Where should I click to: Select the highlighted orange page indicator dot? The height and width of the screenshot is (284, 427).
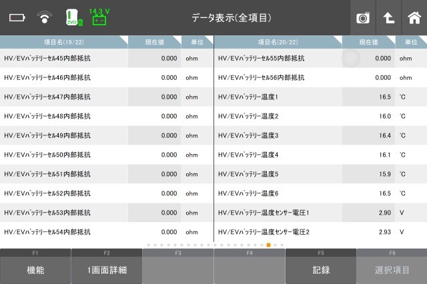[x=268, y=245]
